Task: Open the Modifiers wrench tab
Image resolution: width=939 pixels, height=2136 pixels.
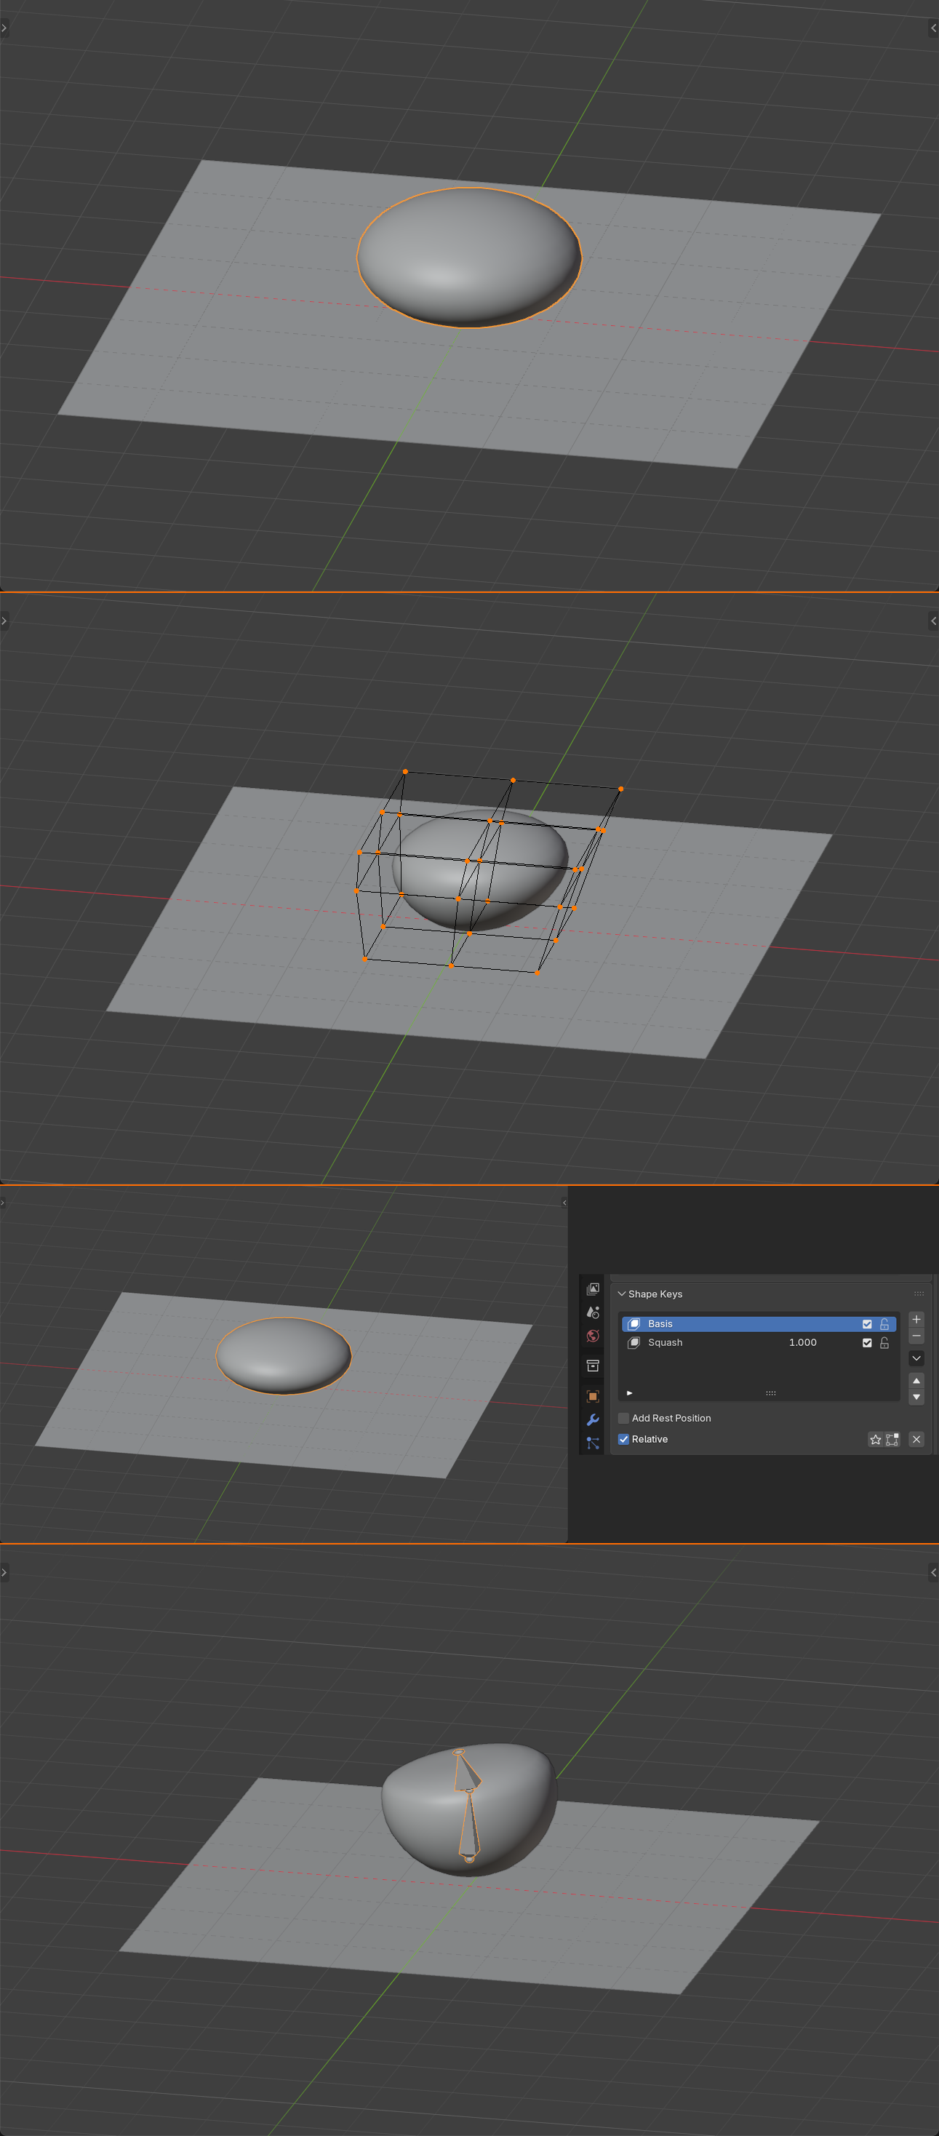Action: point(593,1419)
